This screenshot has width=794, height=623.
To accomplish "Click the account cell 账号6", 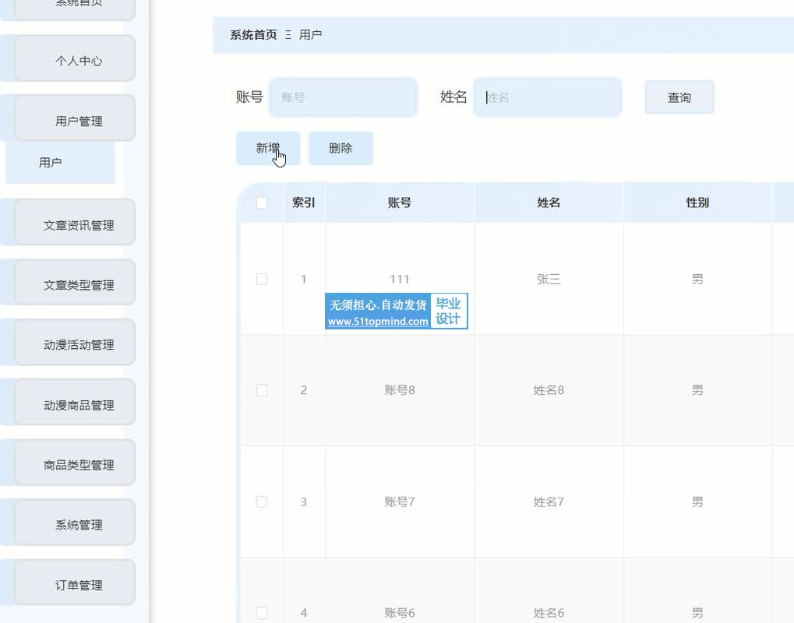I will (x=400, y=613).
